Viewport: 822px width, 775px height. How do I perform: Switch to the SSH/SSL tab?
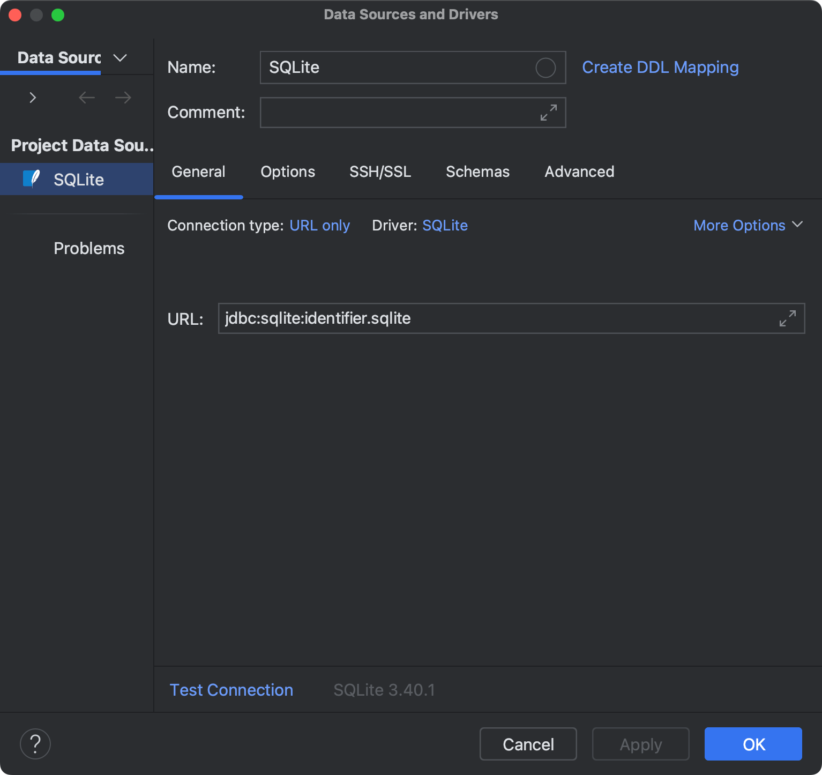click(380, 172)
